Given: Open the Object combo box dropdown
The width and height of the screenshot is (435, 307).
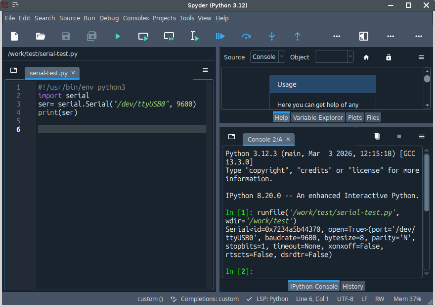Looking at the screenshot, I should [350, 57].
